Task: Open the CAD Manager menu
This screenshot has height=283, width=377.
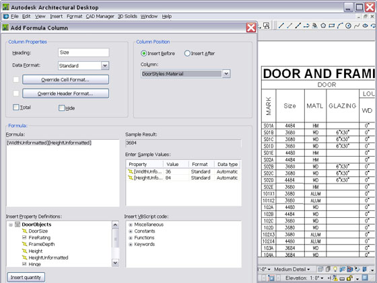Action: coord(100,16)
